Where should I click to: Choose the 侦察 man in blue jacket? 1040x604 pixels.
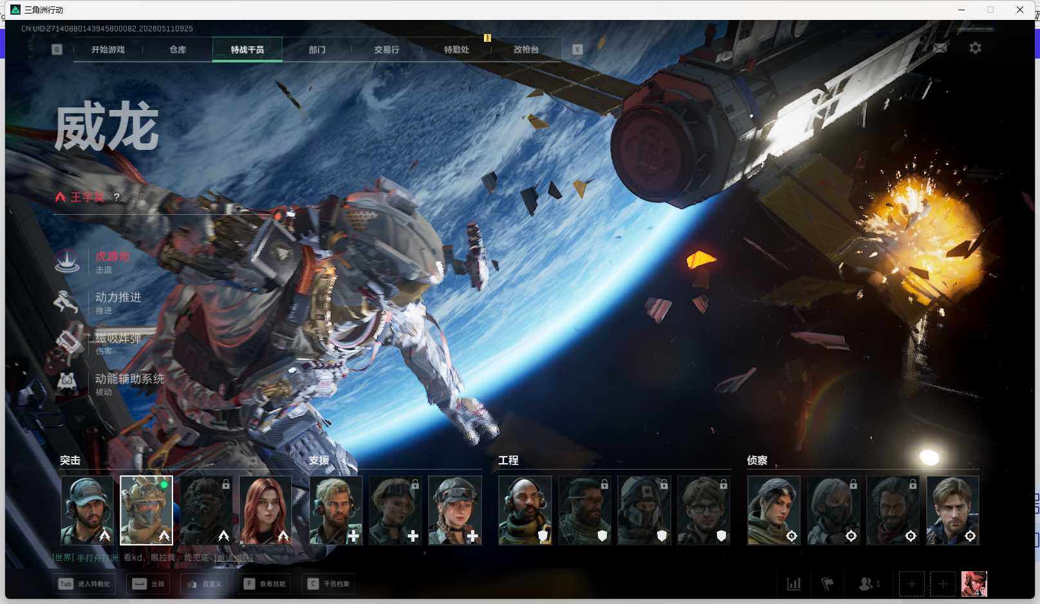pos(952,510)
